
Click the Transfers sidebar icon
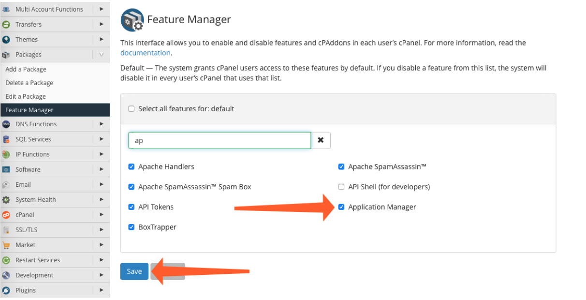[6, 24]
